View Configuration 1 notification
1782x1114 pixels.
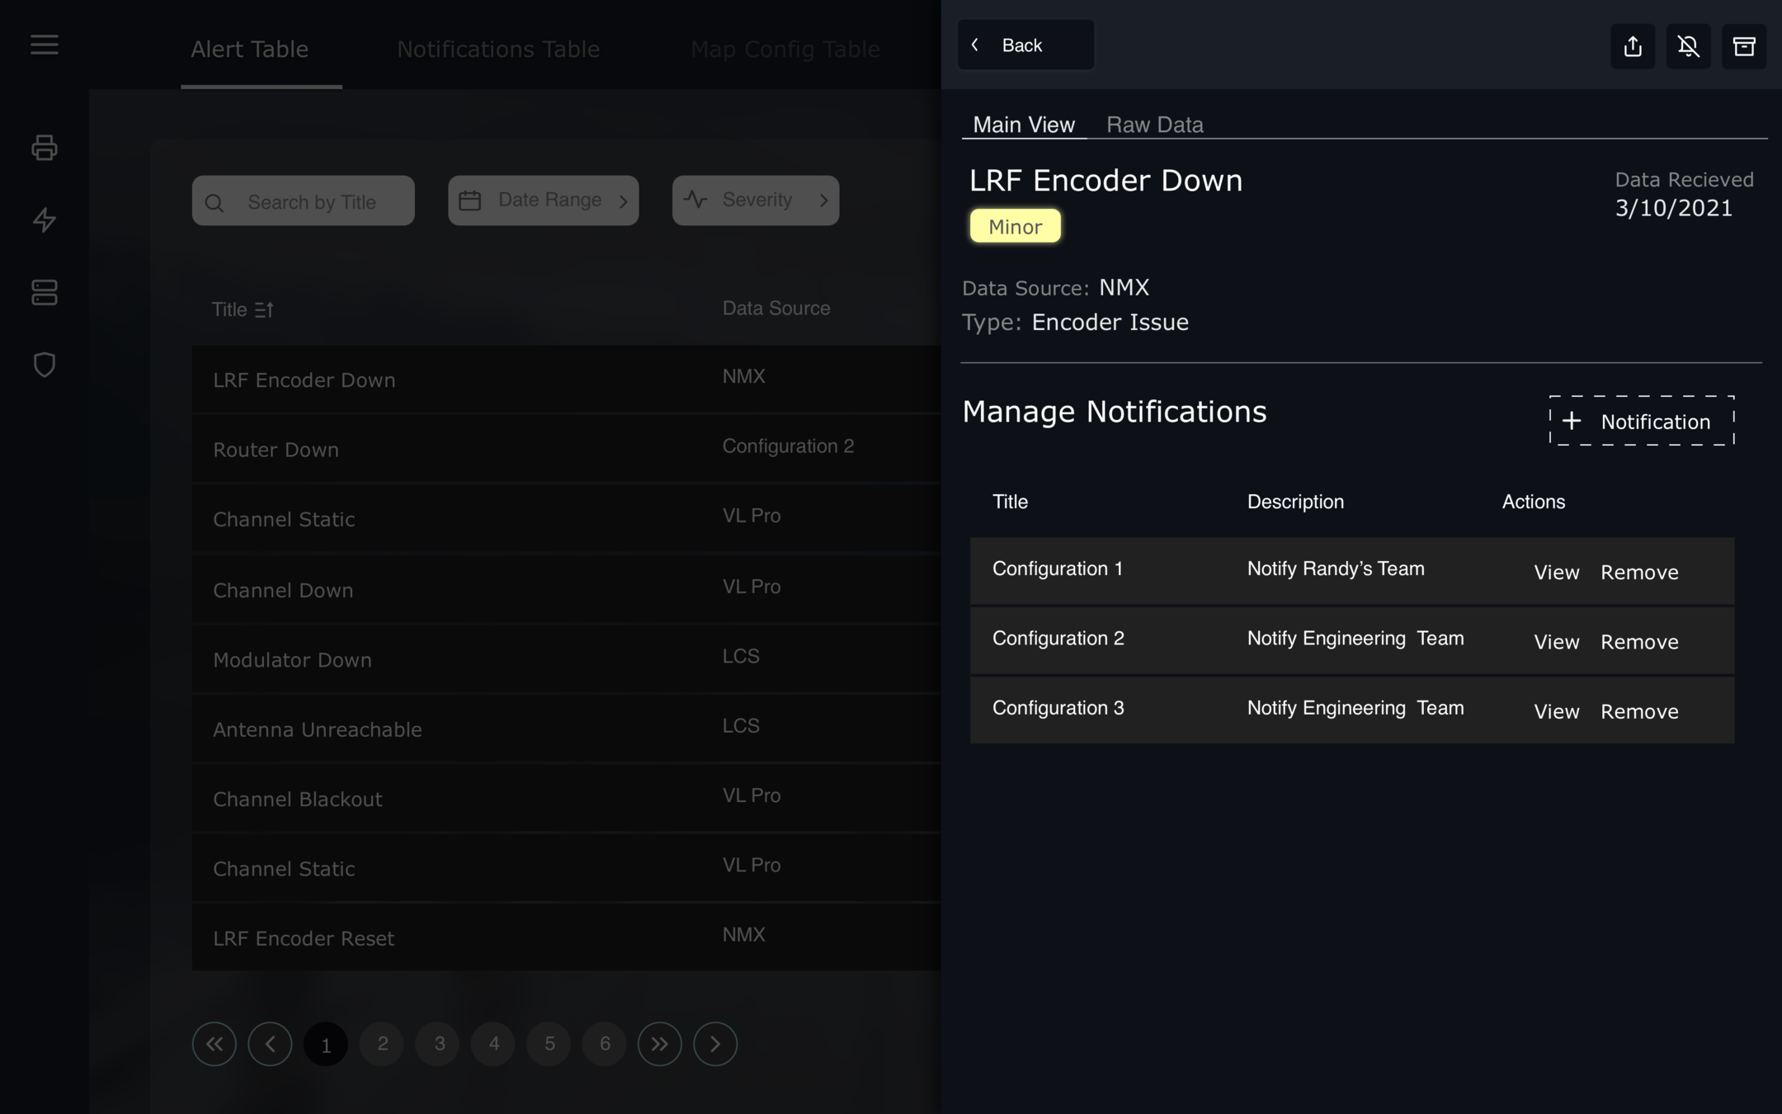coord(1556,573)
